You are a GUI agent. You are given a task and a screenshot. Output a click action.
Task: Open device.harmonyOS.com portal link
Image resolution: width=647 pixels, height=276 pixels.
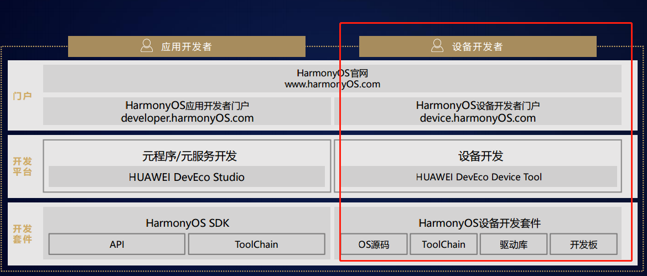478,118
